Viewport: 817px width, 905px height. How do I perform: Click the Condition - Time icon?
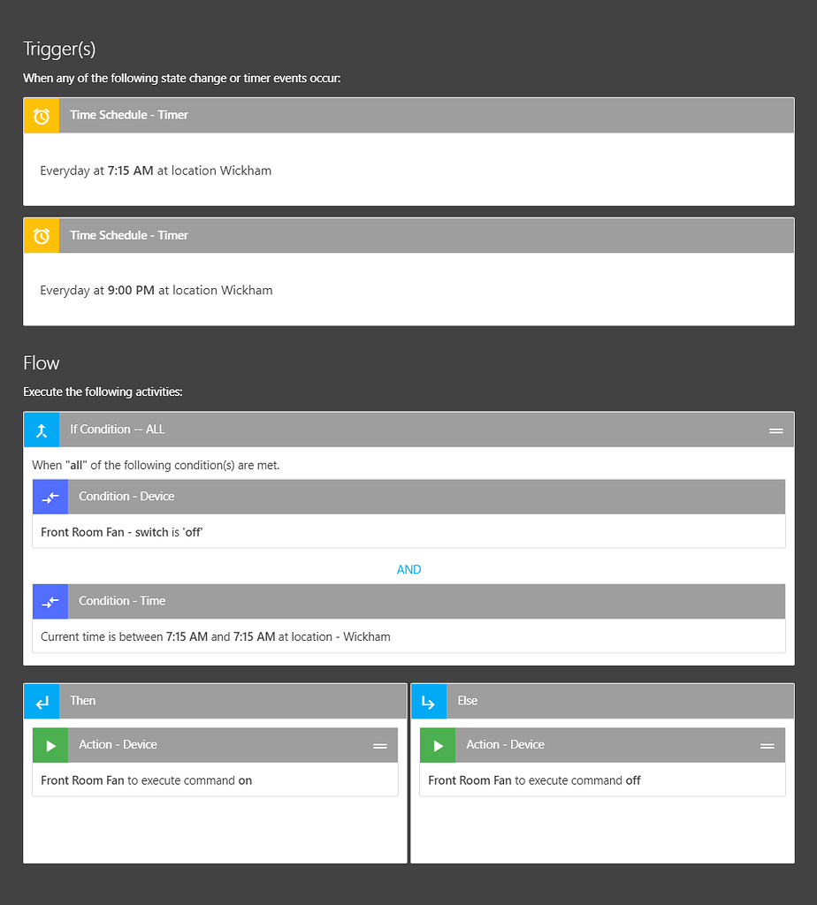(50, 601)
